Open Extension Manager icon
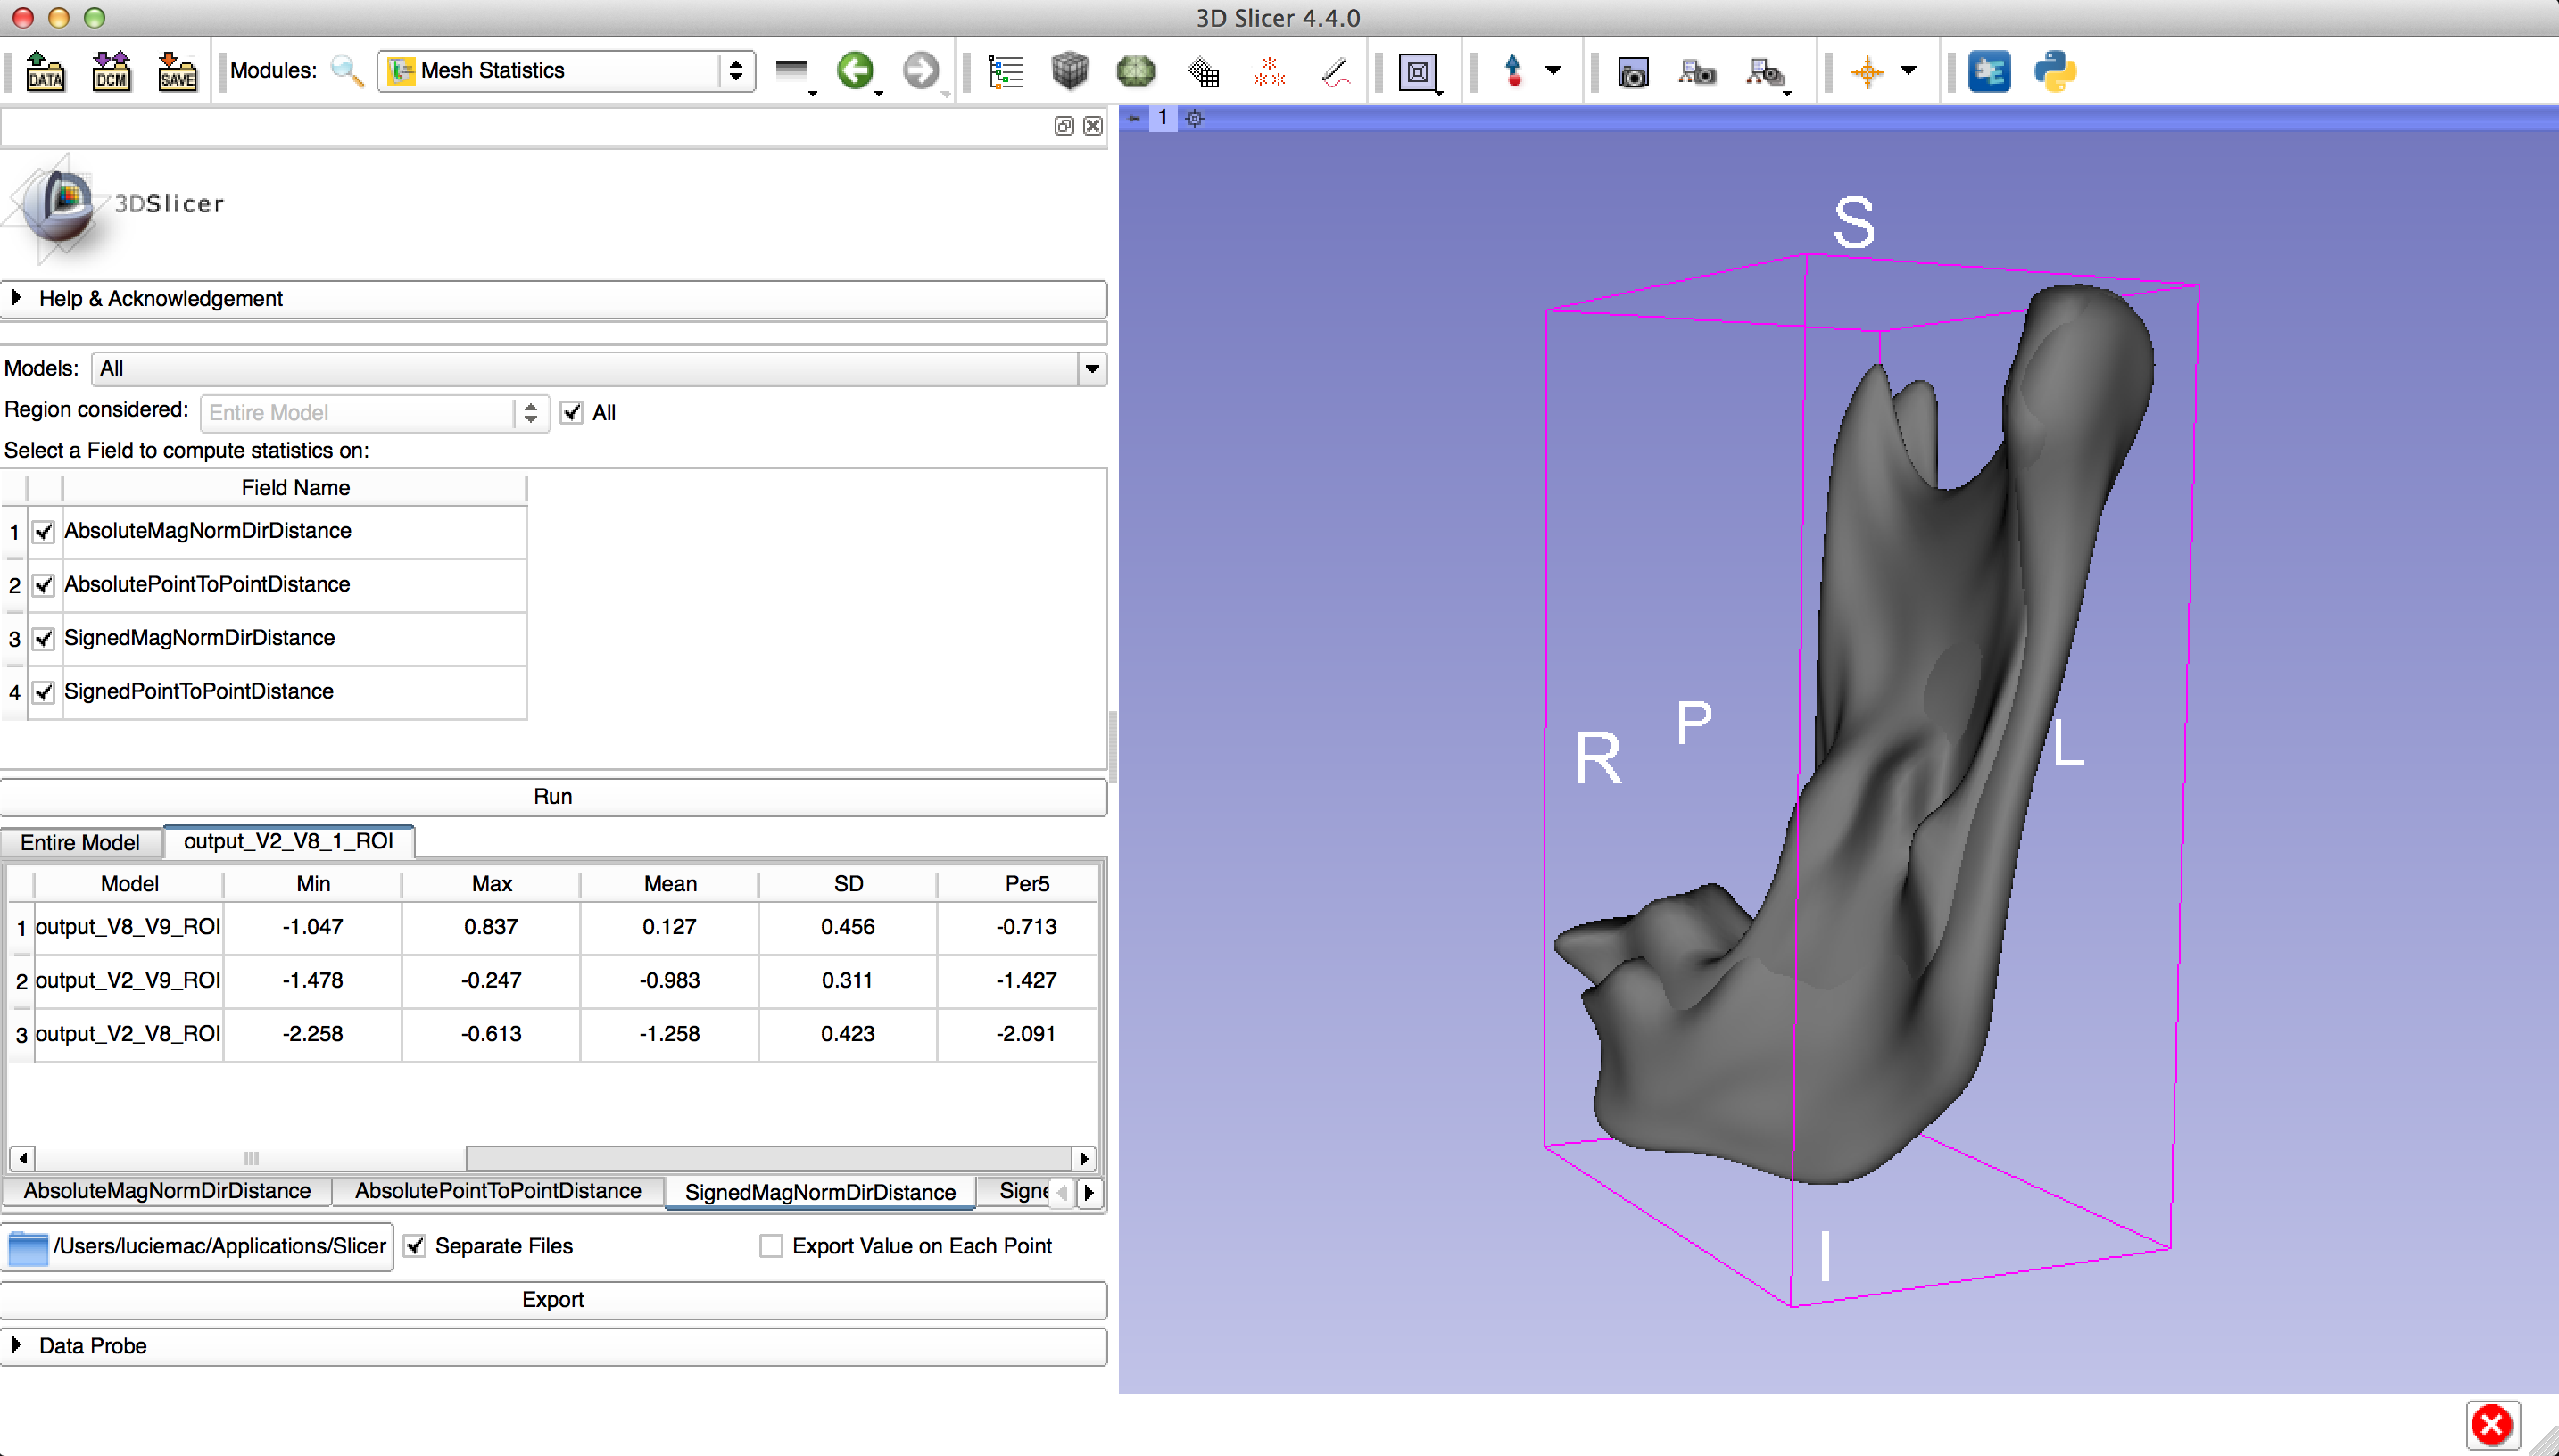Image resolution: width=2559 pixels, height=1456 pixels. point(1988,71)
